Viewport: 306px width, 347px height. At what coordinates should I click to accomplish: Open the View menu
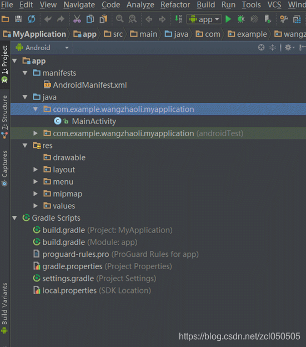pyautogui.click(x=48, y=4)
